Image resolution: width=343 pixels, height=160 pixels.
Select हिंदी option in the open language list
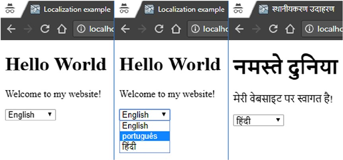click(x=144, y=146)
